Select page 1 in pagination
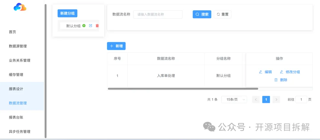320x140 pixels. coord(266,99)
